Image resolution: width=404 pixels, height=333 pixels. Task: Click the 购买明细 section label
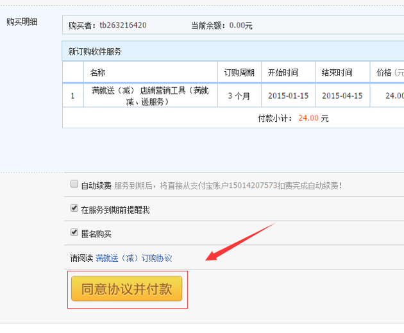(22, 22)
